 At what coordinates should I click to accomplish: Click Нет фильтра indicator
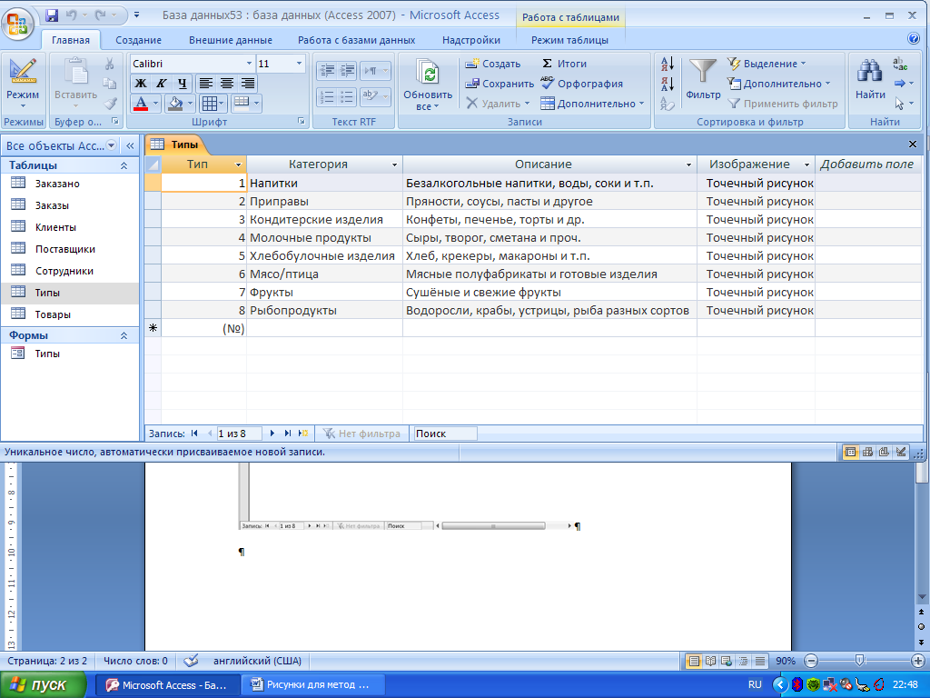(361, 434)
